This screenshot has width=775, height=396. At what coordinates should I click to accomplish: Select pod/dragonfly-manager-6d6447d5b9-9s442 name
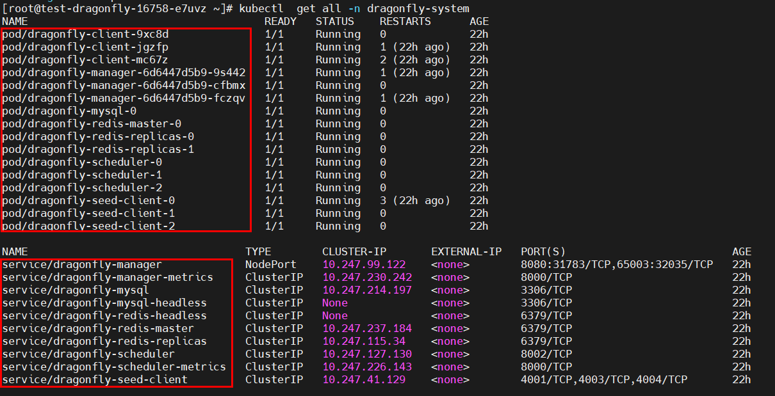124,72
